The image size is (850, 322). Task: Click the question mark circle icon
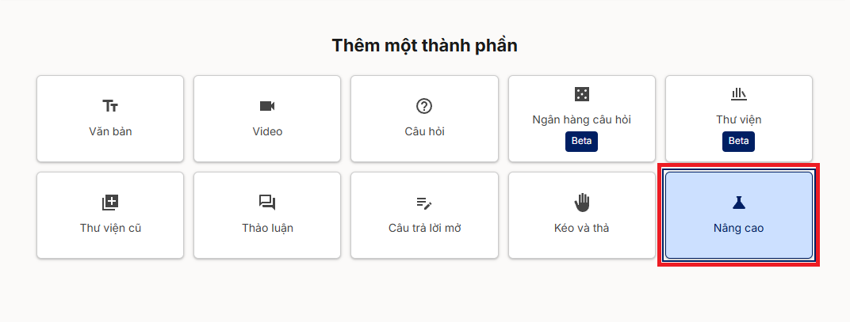click(423, 106)
